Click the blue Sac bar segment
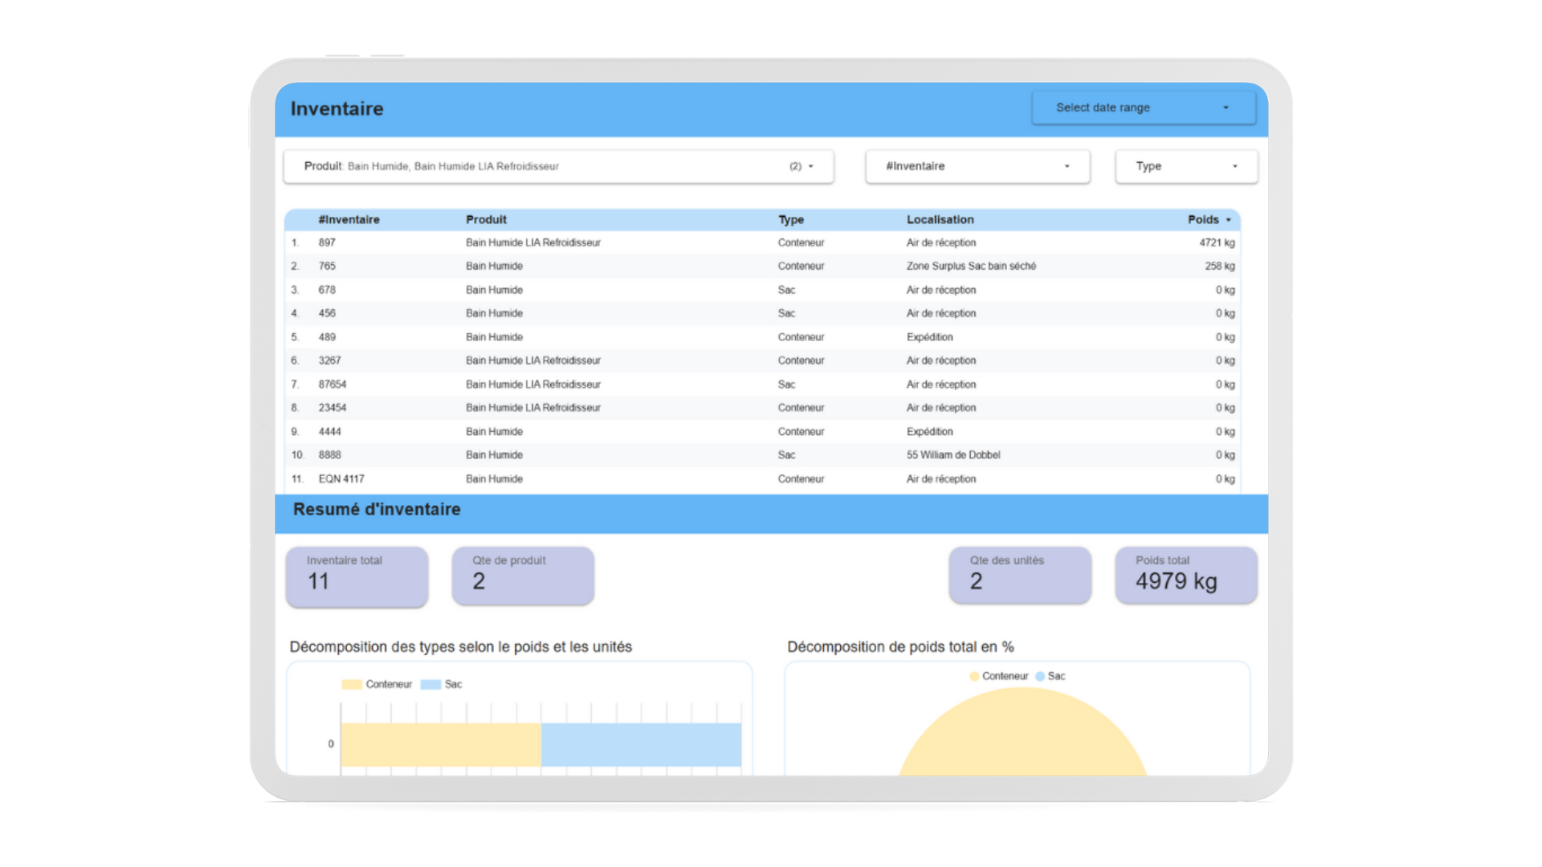Viewport: 1542px width, 867px height. [641, 744]
